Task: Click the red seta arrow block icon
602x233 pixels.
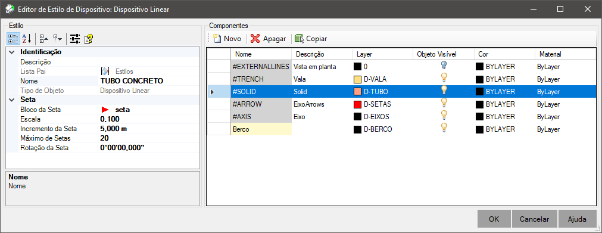Action: click(x=105, y=110)
